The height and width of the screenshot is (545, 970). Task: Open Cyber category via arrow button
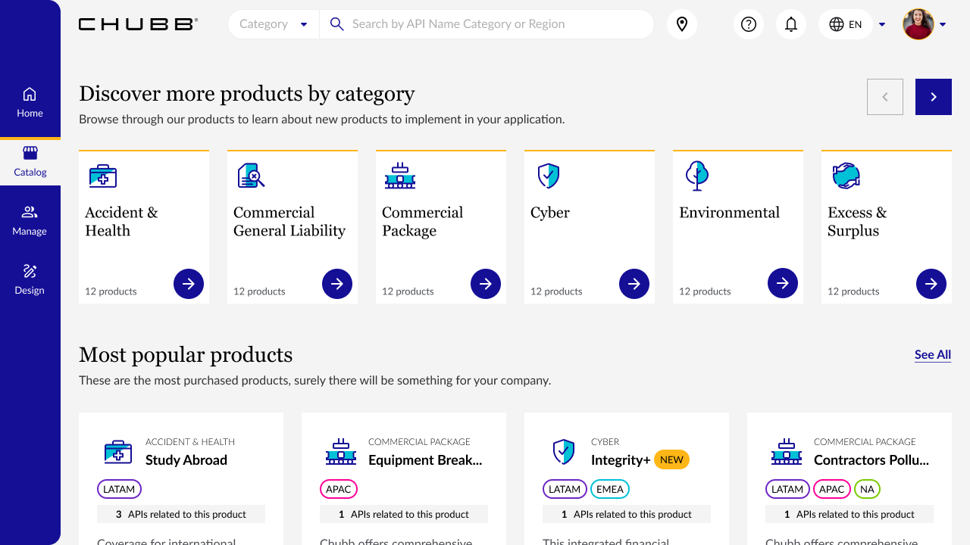(x=634, y=284)
